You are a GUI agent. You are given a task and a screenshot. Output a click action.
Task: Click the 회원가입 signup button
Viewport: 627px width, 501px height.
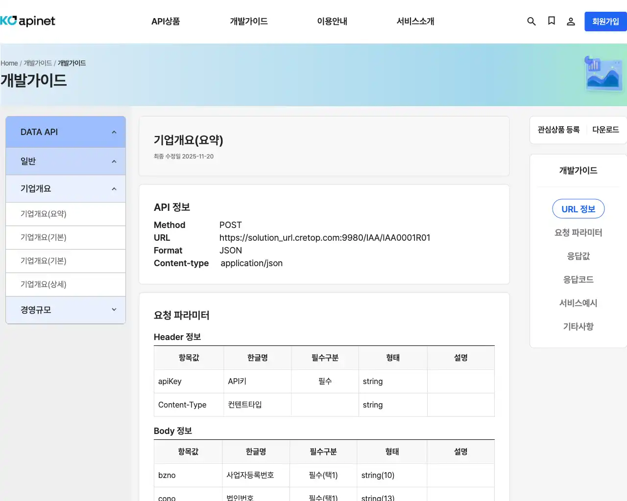pos(606,21)
